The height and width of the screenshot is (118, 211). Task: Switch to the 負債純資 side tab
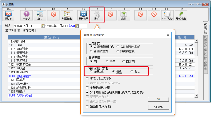click(x=205, y=42)
